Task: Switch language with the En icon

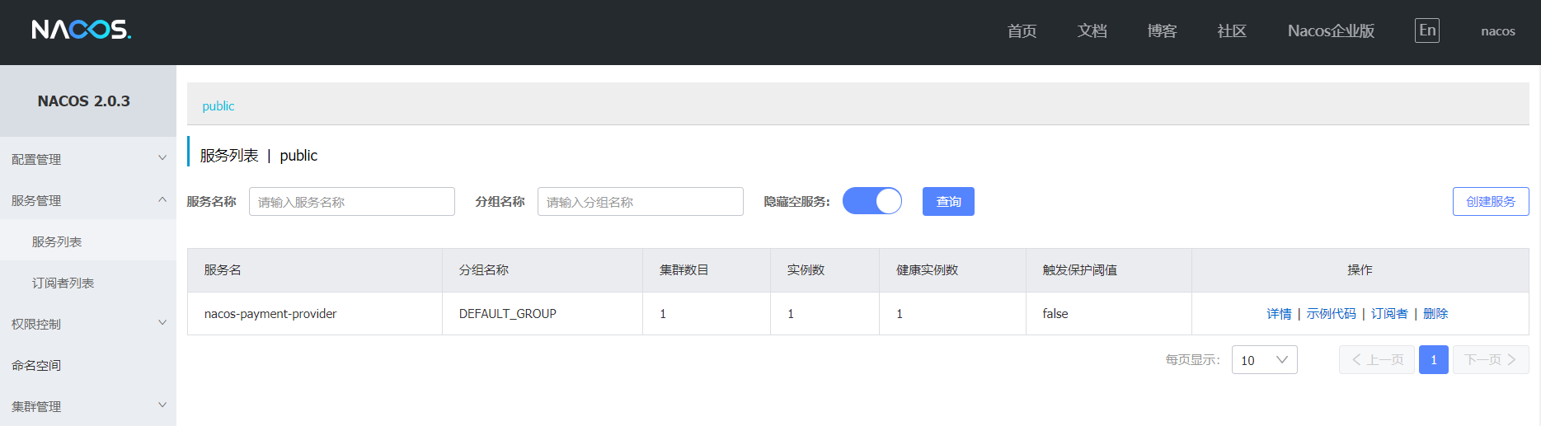Action: [1427, 30]
